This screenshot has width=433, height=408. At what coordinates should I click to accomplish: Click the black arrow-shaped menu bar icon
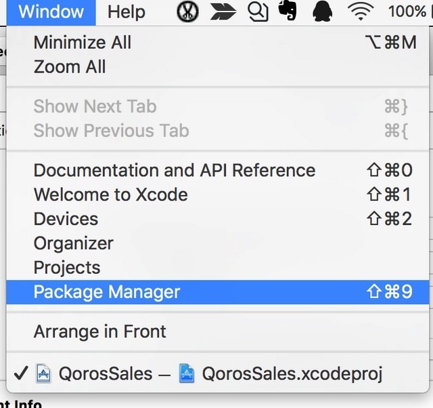click(223, 11)
